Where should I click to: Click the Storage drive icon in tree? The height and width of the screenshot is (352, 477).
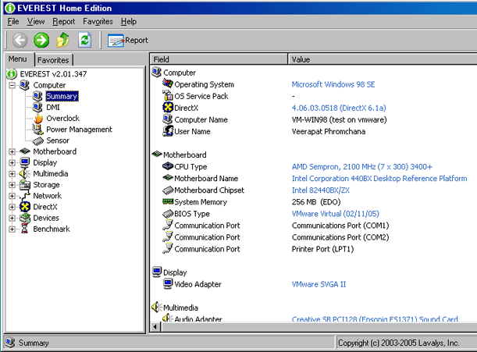[25, 185]
